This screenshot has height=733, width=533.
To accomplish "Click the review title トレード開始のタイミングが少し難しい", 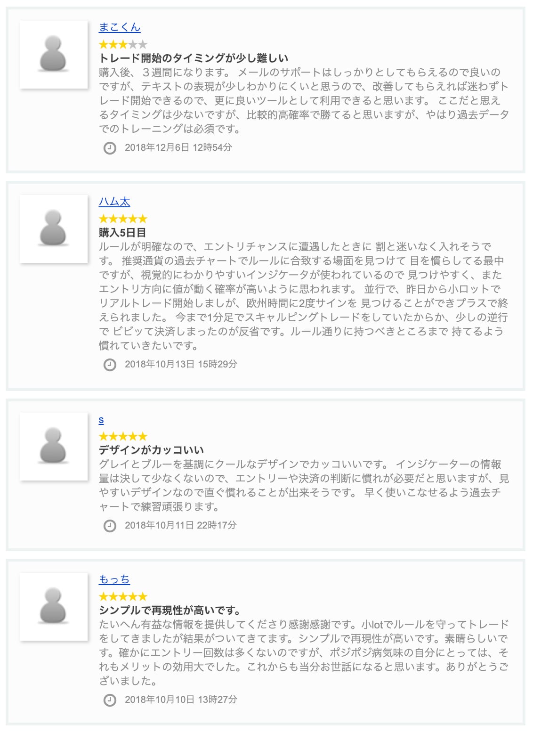I will 194,58.
